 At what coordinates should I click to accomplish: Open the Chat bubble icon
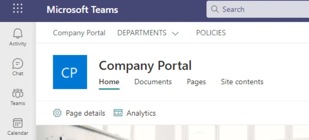[x=18, y=63]
